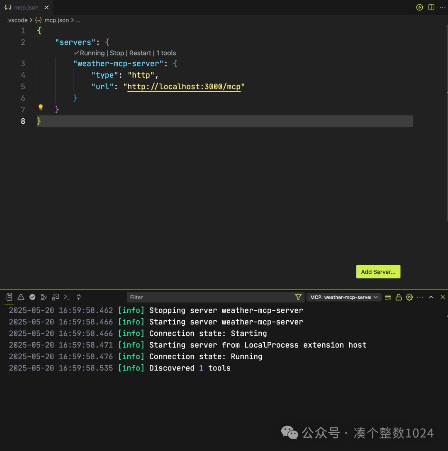Click the filter funnel icon

pos(298,297)
